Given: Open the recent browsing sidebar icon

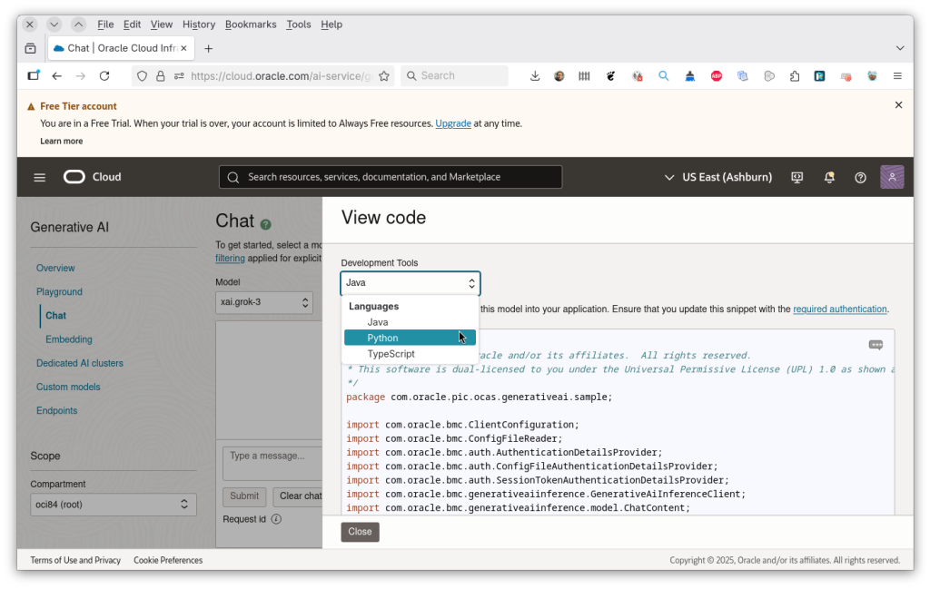Looking at the screenshot, I should 31,49.
